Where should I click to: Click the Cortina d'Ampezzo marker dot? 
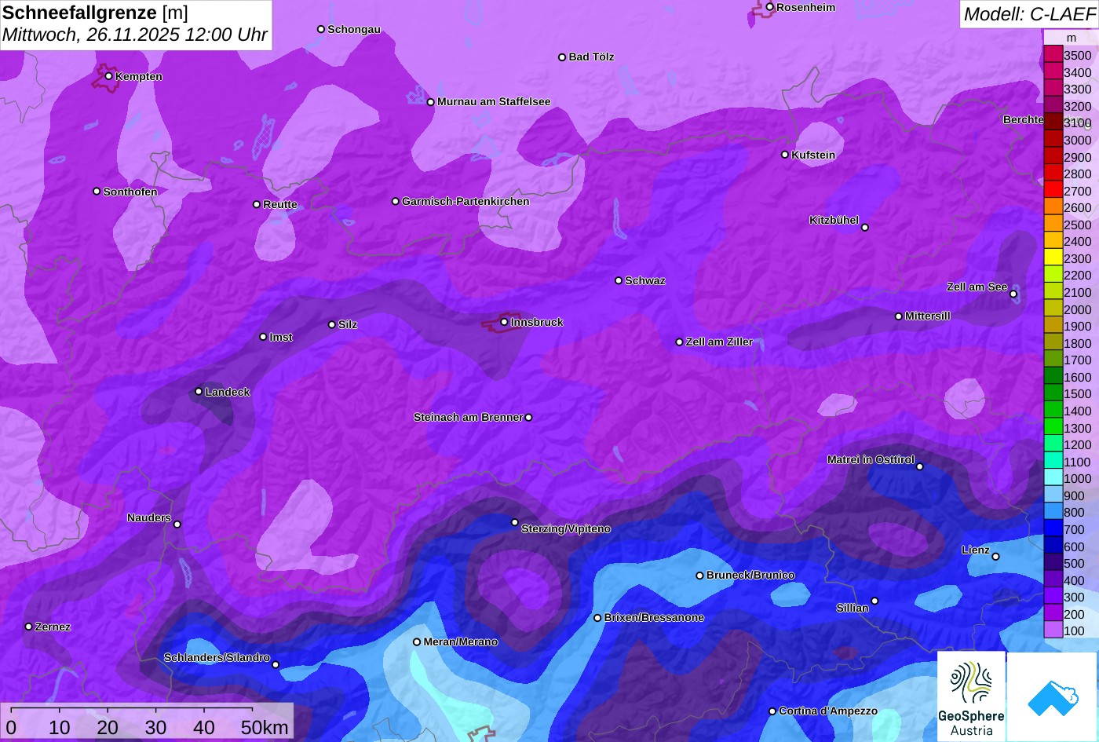click(772, 711)
